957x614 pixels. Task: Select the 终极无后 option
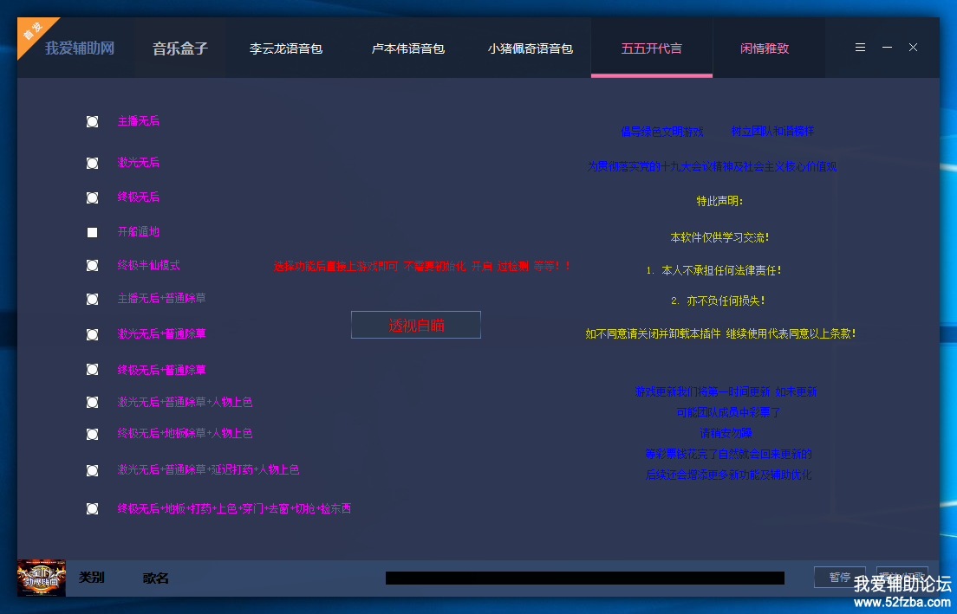pyautogui.click(x=92, y=197)
